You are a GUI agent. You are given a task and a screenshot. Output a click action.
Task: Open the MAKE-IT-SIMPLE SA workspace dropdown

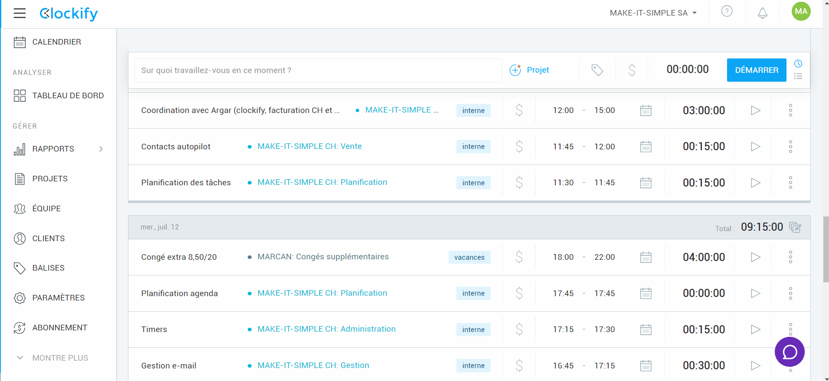[653, 13]
